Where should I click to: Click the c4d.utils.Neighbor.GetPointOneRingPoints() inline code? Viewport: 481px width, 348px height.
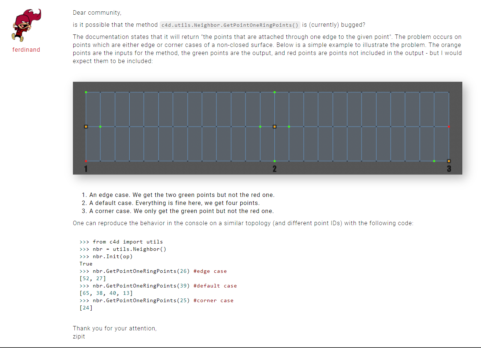pos(230,25)
